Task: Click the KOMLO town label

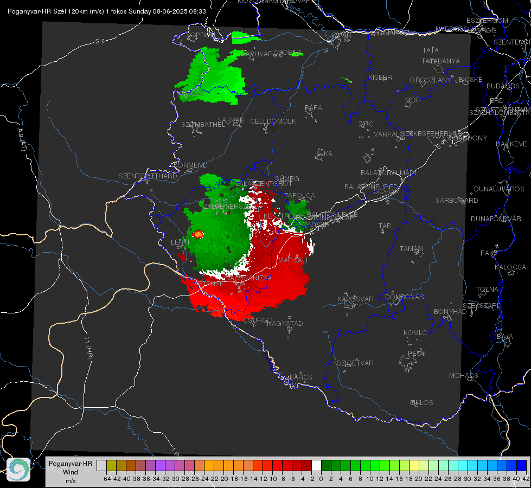Action: coord(415,333)
